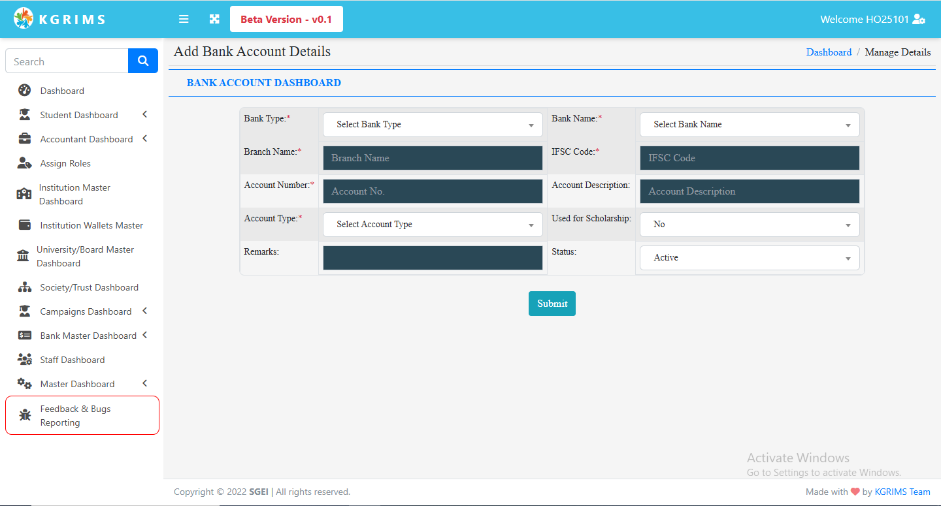Click the user settings icon beside Welcome
Viewport: 941px width, 506px height.
919,20
